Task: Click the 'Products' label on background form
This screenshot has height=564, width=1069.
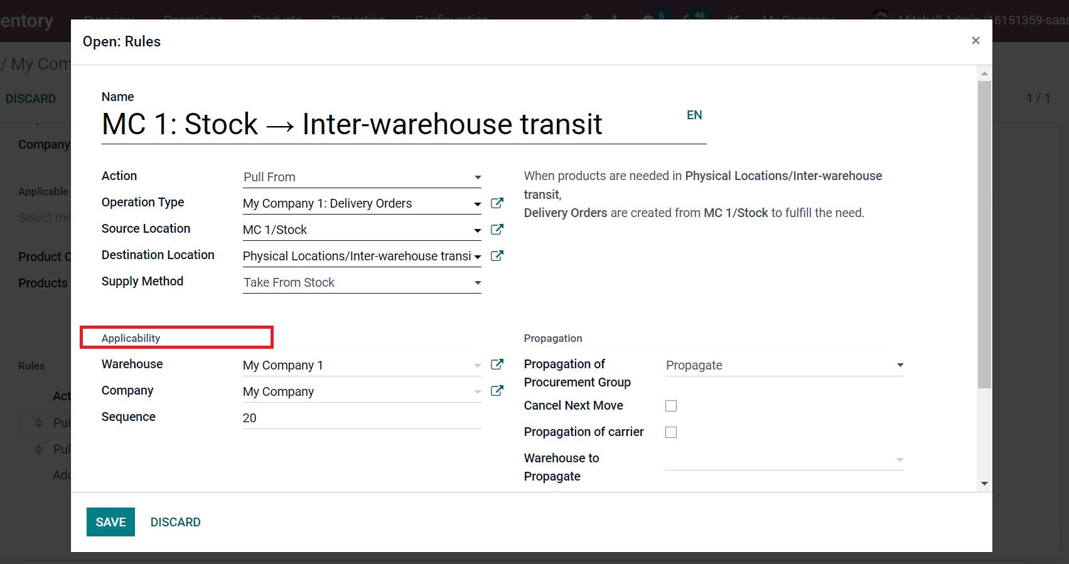Action: click(43, 283)
